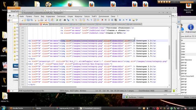
Task: Click the blue down arrow toolbar icon
Action: (x=126, y=20)
